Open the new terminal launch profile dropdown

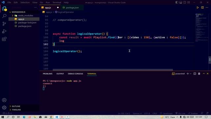coord(191,74)
